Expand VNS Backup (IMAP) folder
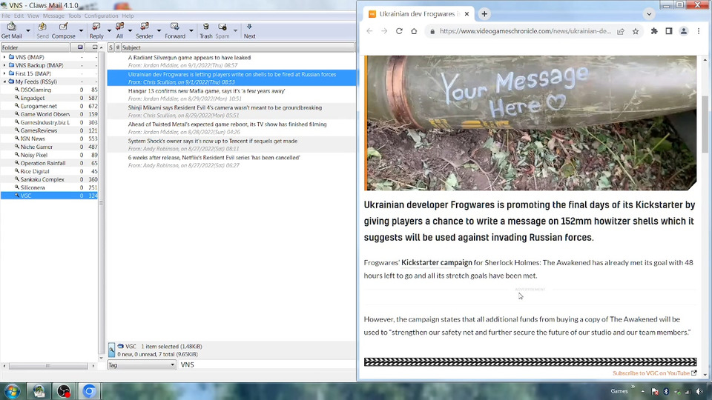Screen dimensions: 712x400 coord(4,65)
